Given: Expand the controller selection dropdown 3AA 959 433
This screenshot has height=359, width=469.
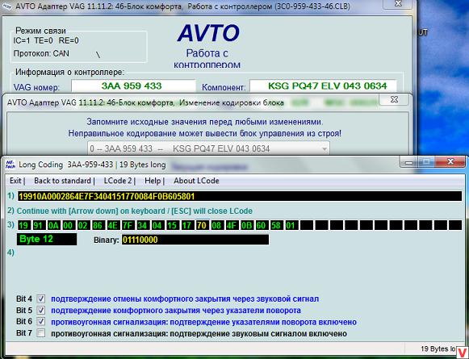Looking at the screenshot, I should click(208, 148).
